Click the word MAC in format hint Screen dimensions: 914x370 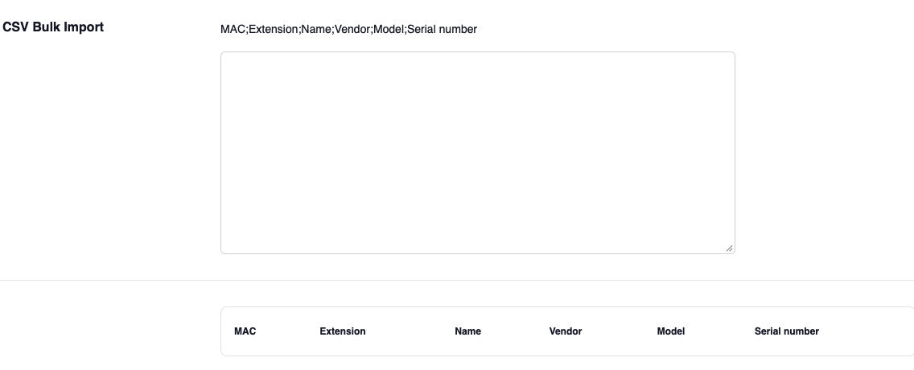(x=233, y=30)
